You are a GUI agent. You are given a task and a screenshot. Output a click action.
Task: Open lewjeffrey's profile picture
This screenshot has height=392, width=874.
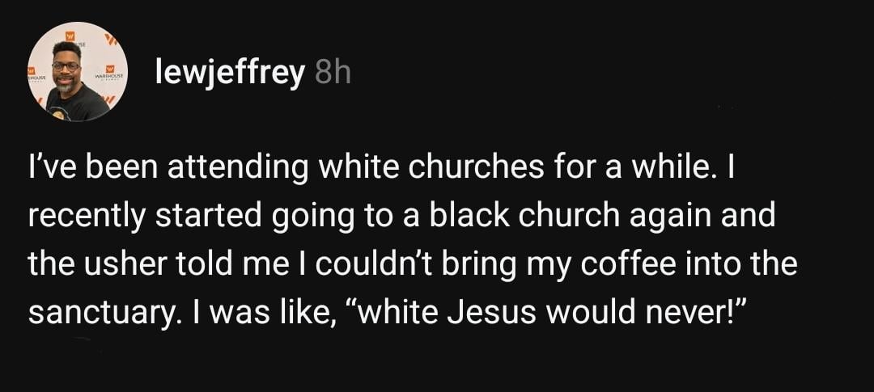(x=77, y=72)
